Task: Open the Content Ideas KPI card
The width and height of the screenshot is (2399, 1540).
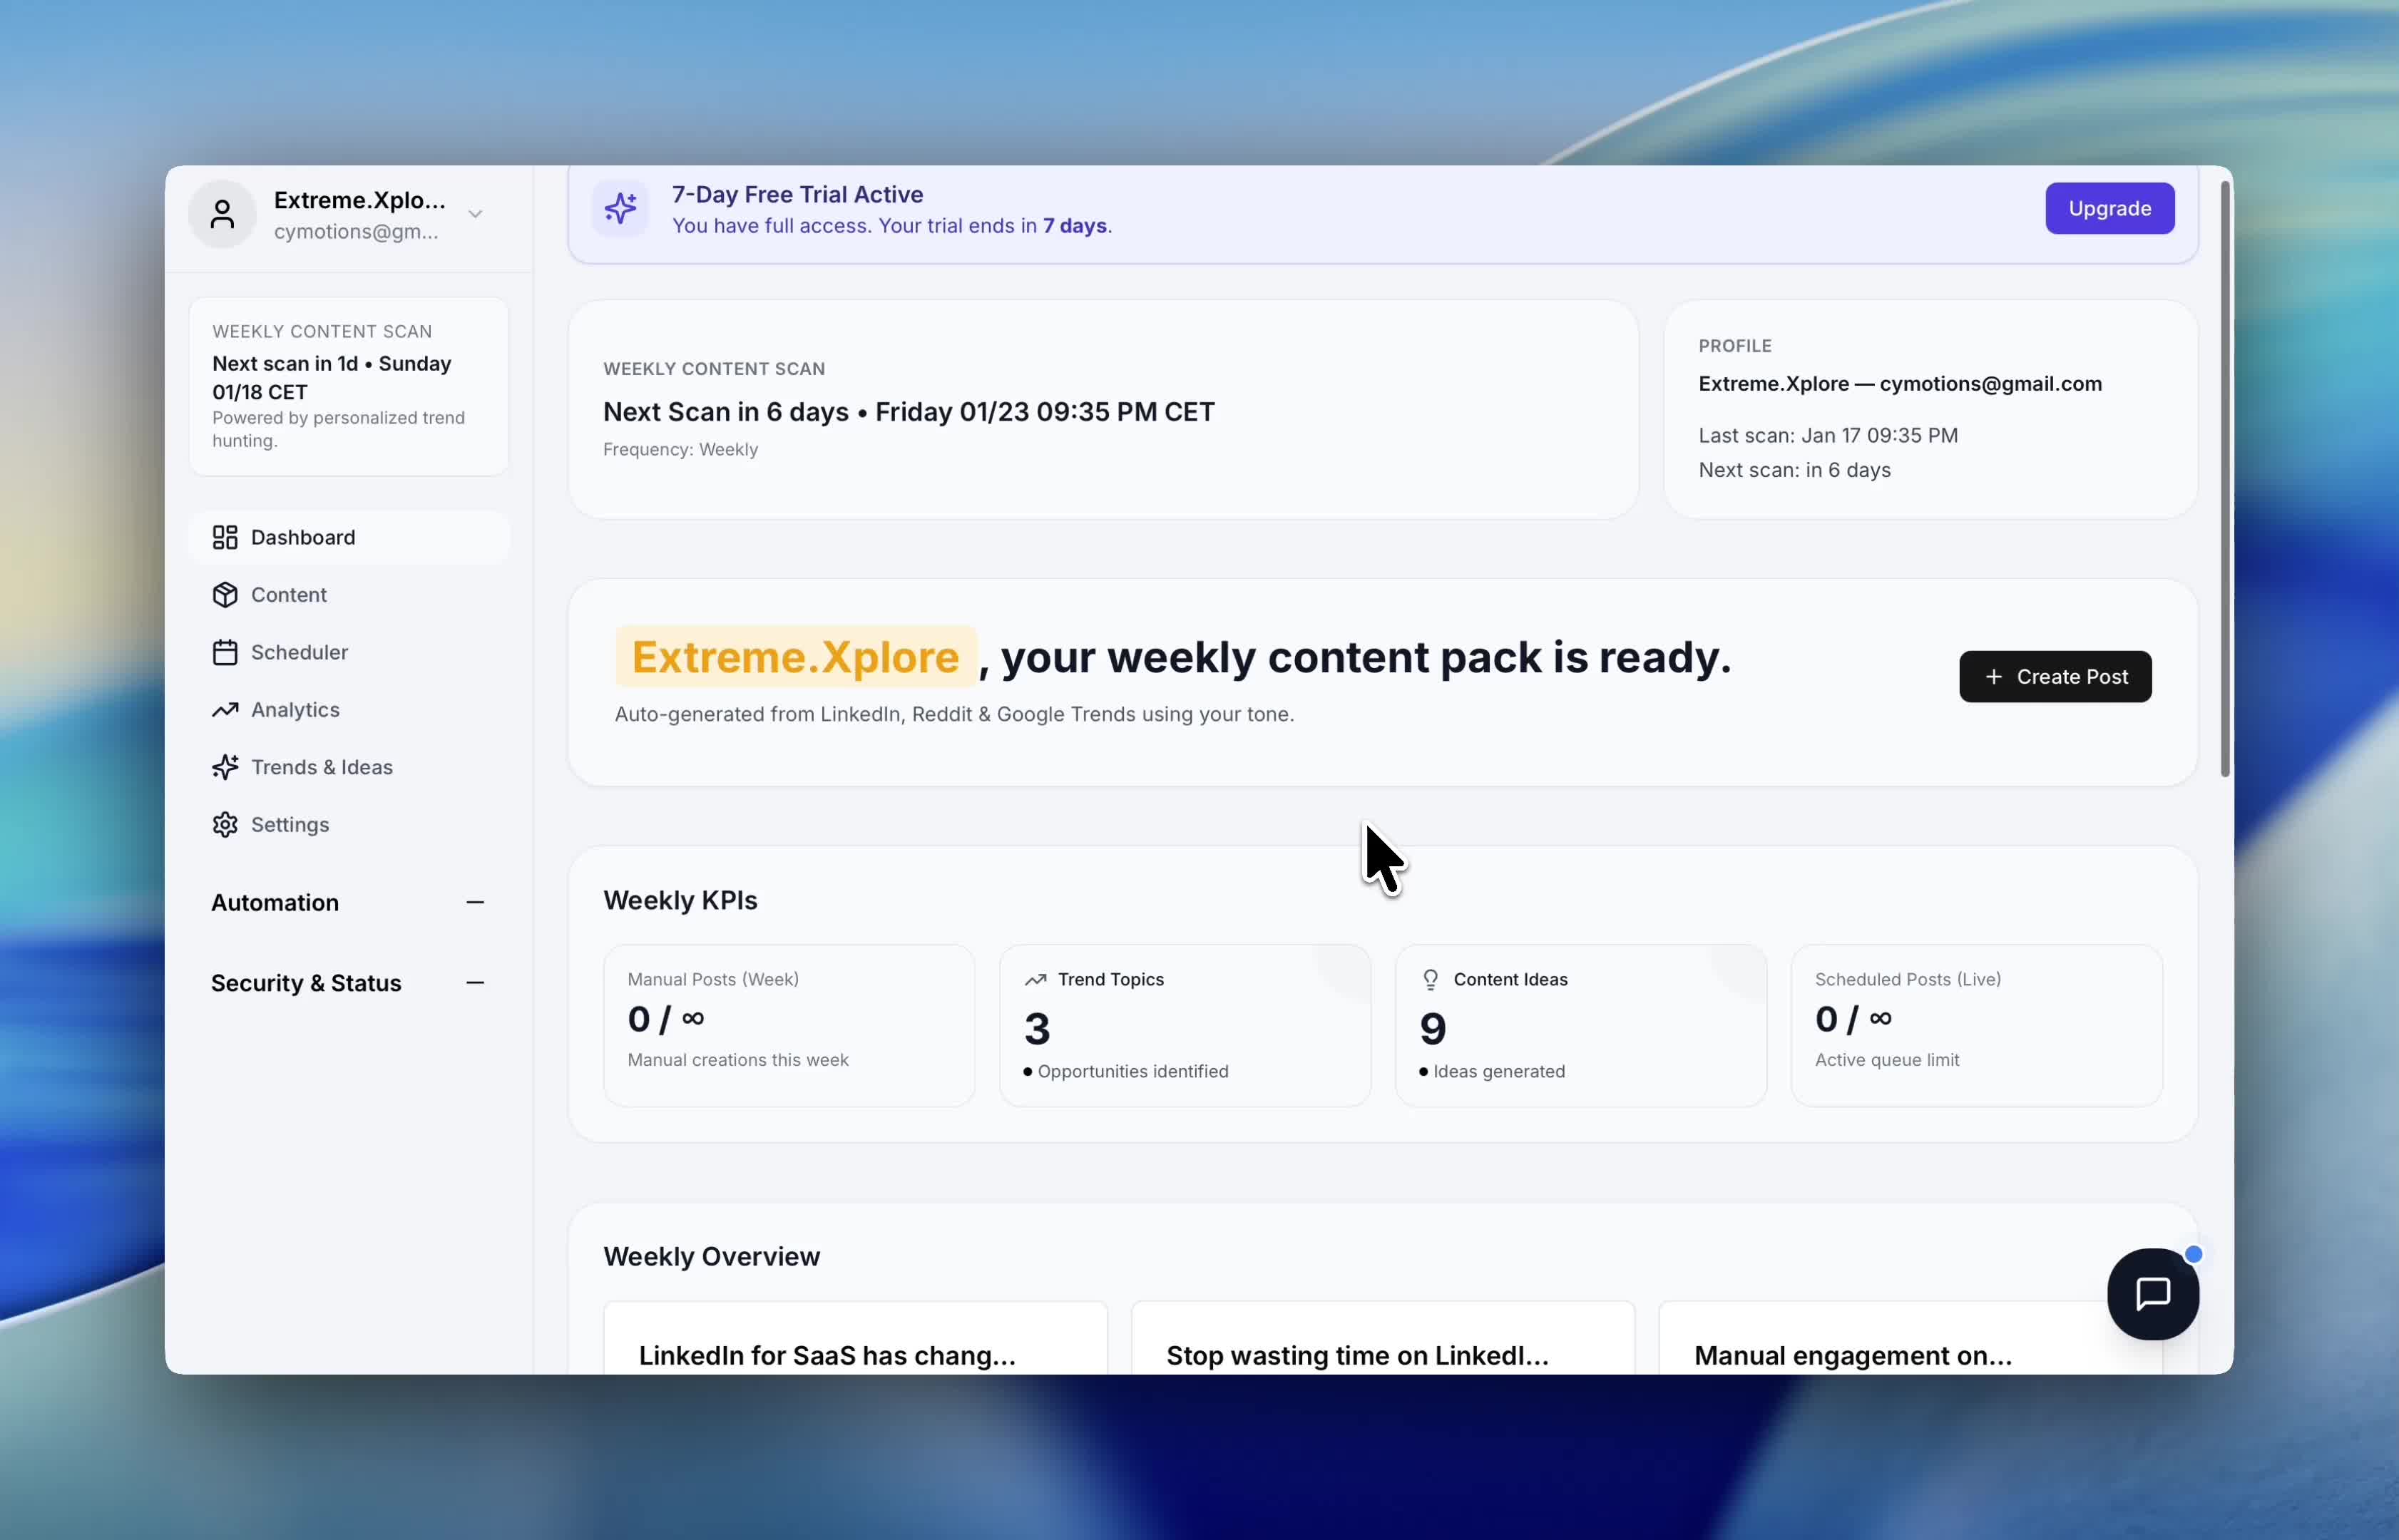Action: [x=1580, y=1025]
